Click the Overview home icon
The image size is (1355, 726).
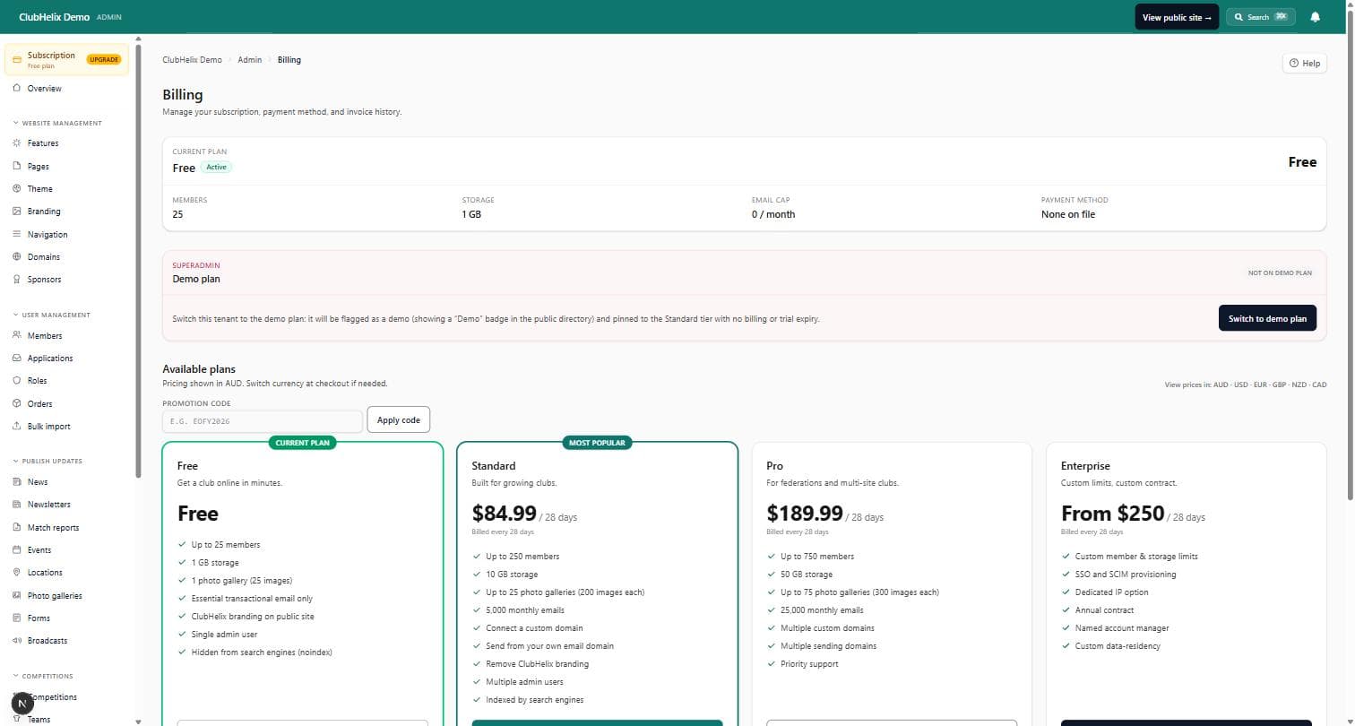coord(17,88)
